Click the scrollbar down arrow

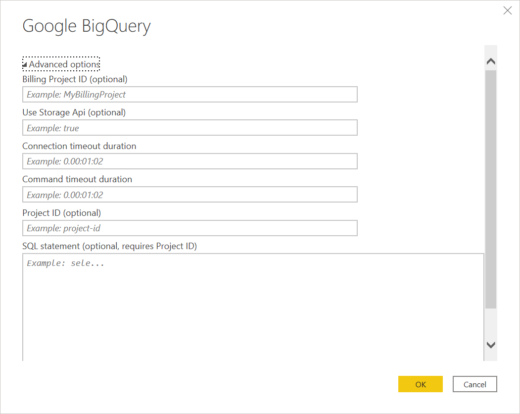[491, 345]
